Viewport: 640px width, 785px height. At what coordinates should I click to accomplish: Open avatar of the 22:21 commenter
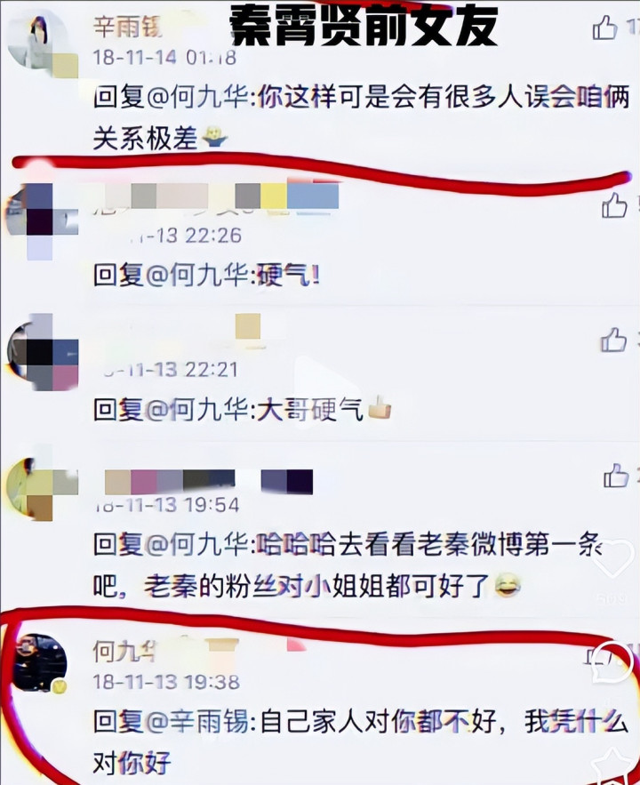43,352
